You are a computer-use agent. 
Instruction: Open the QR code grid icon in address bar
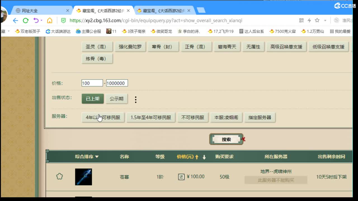coord(301,20)
